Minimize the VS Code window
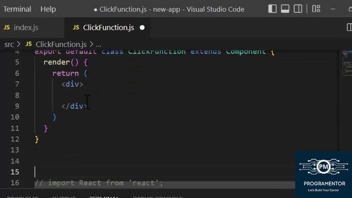The width and height of the screenshot is (352, 198). pos(333,9)
